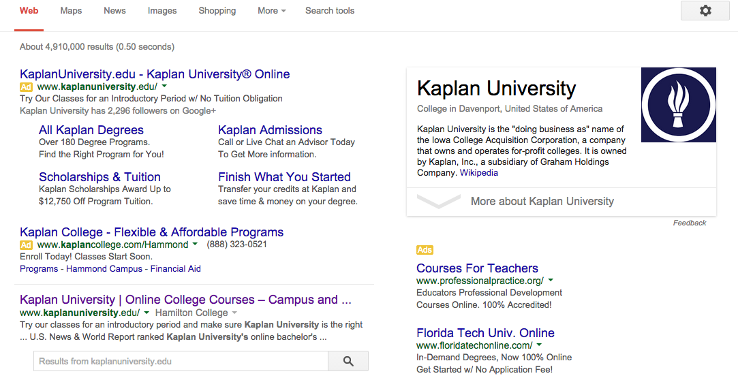
Task: Open Kaplan College - Flexible & Affordable Programs link
Action: [151, 232]
